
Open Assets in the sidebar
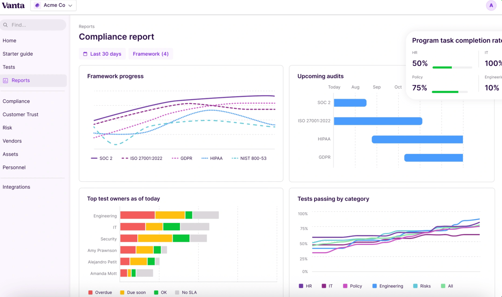tap(10, 154)
